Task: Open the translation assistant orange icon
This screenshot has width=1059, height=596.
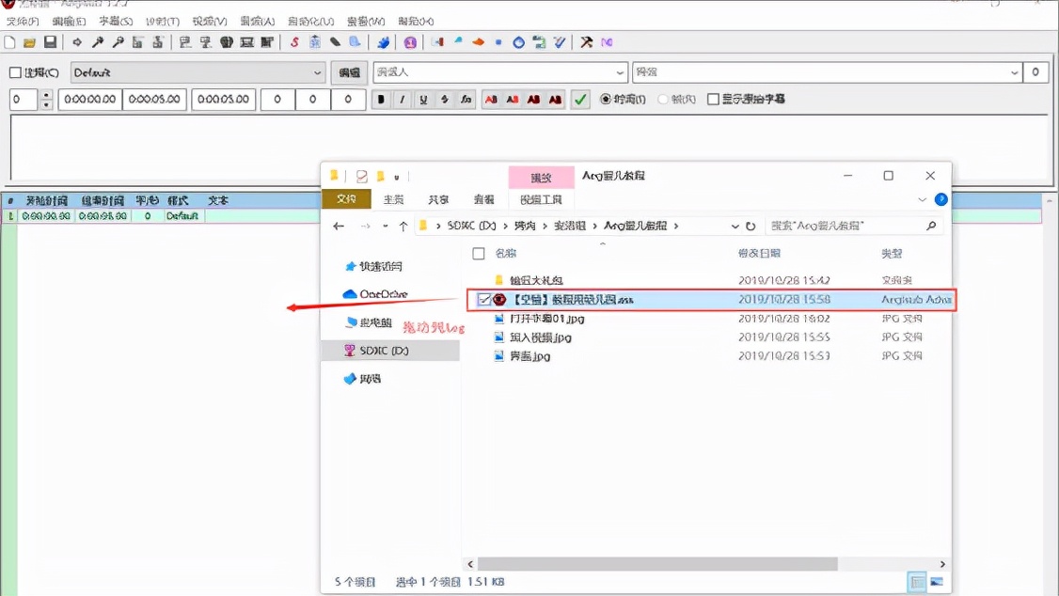Action: (478, 42)
